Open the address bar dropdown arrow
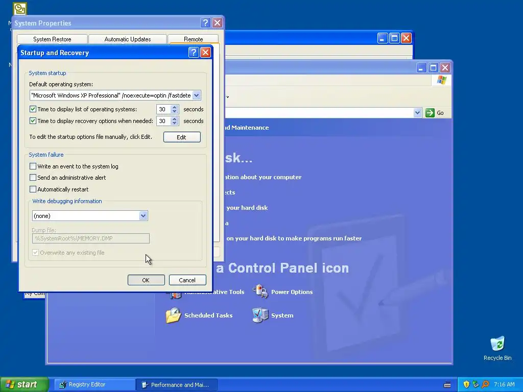This screenshot has height=392, width=523. point(417,113)
